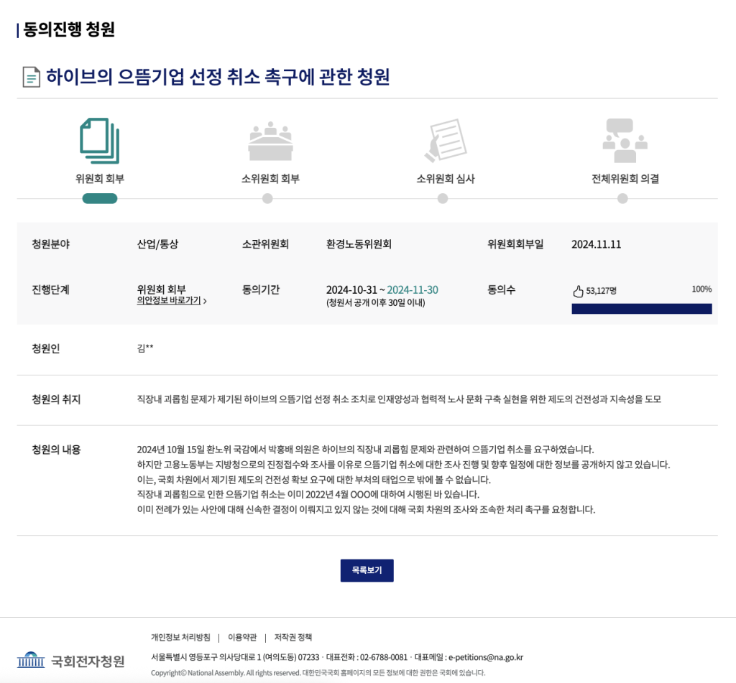This screenshot has height=683, width=736.
Task: Open the 저작권 정책 footer link
Action: click(x=293, y=637)
